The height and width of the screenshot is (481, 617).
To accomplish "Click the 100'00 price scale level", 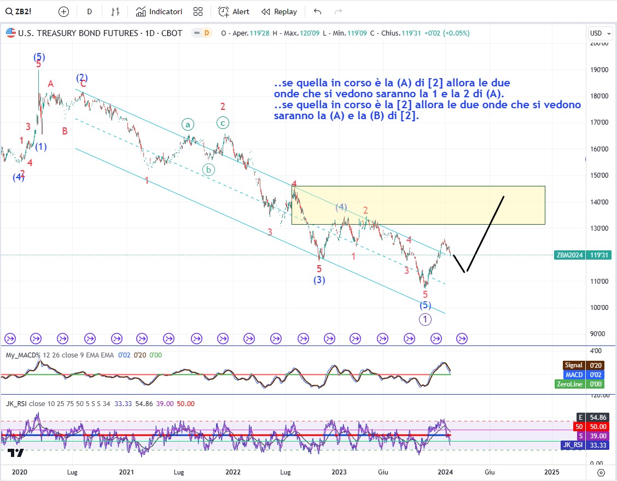I will [599, 308].
